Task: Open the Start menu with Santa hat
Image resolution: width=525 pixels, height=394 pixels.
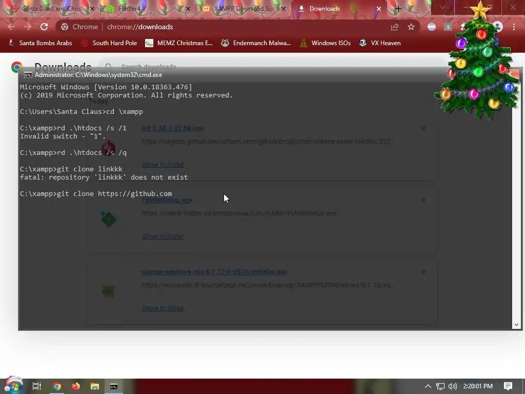Action: [x=13, y=385]
